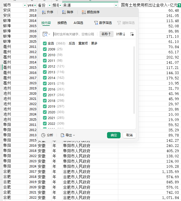The image size is (181, 201).
Task: Open 颜色排序 color sort option
Action: tap(91, 12)
